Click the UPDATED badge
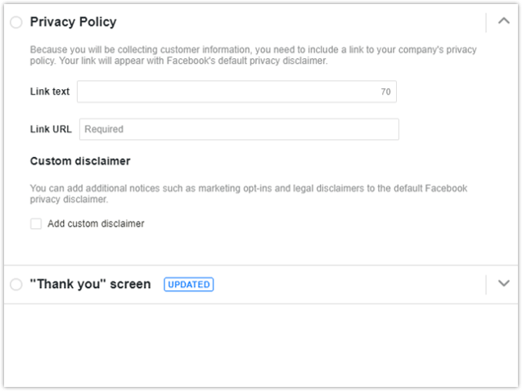The width and height of the screenshot is (522, 391). pyautogui.click(x=188, y=285)
